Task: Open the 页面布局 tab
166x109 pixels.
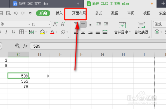Action: click(79, 13)
